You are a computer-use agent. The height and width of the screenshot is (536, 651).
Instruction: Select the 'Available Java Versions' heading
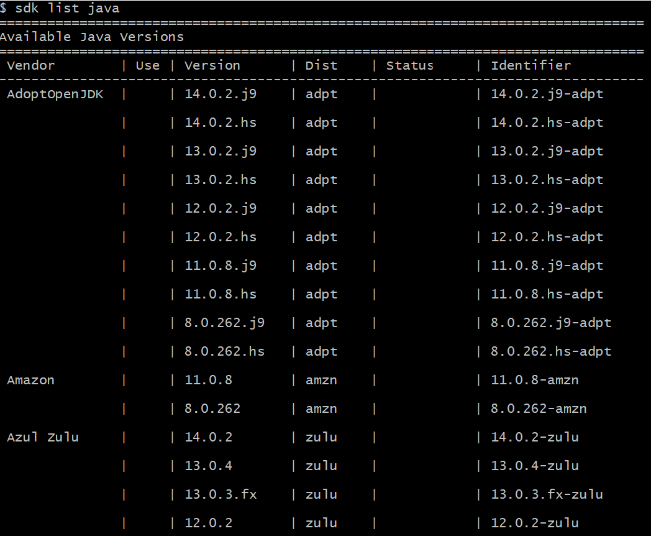click(92, 37)
